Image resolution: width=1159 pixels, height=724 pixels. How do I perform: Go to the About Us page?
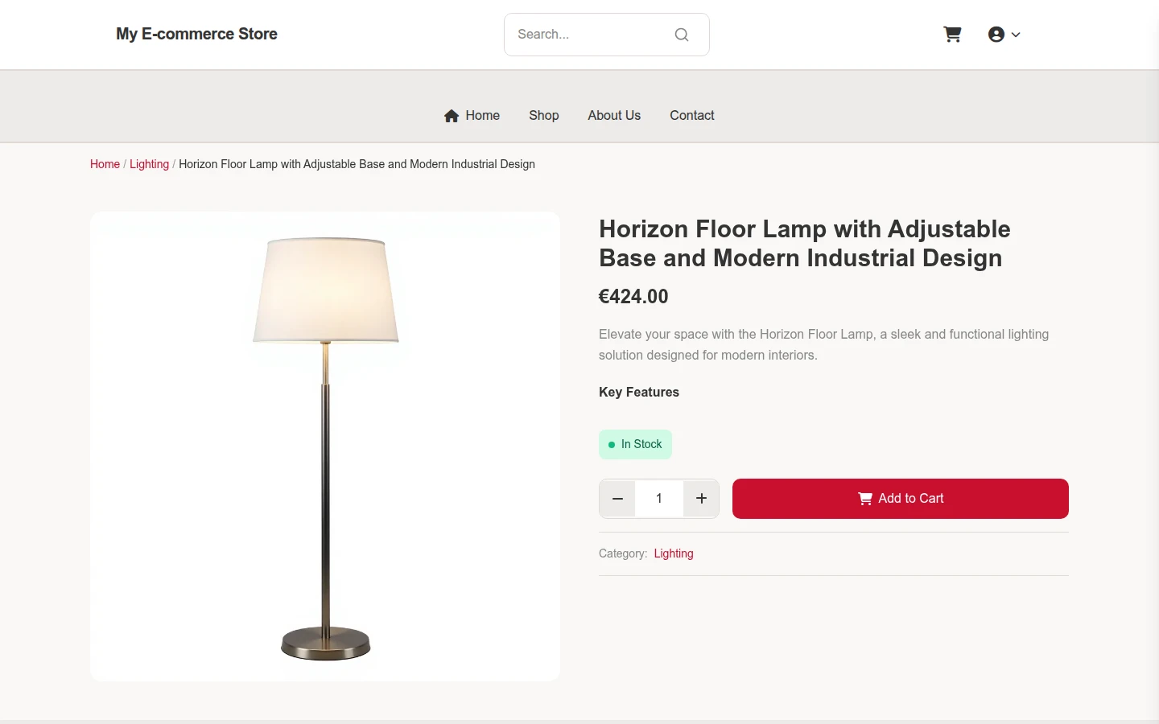(614, 116)
